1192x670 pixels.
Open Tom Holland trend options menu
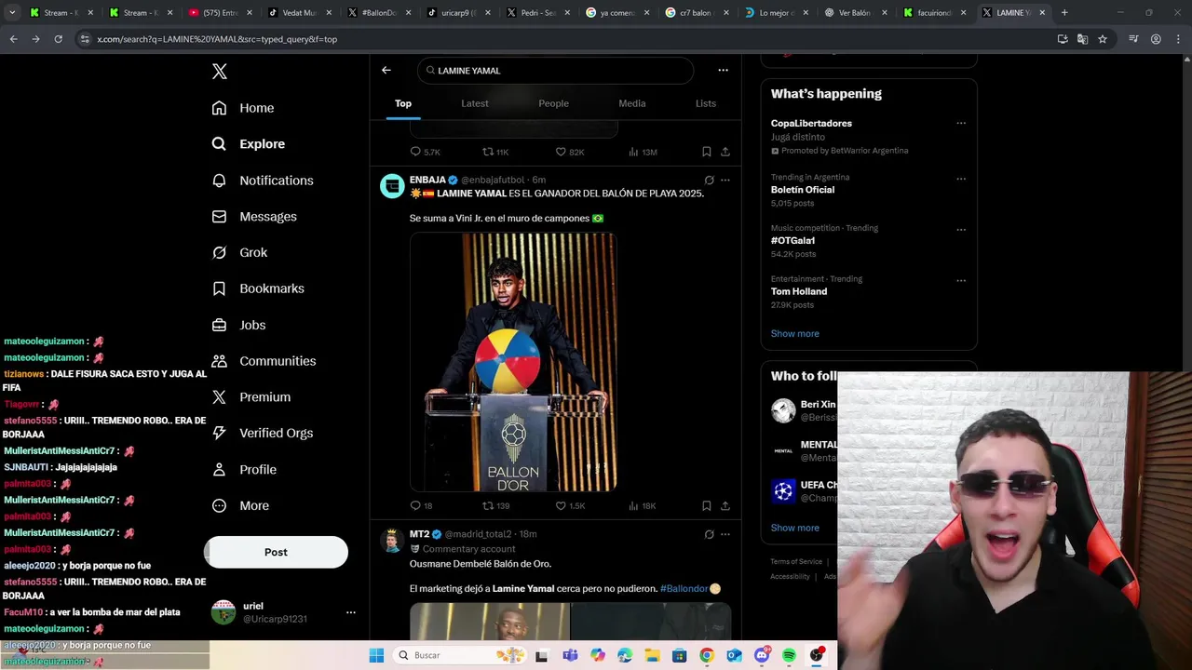tap(961, 280)
